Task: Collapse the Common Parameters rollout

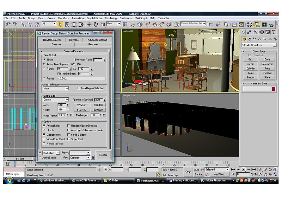Action: 74,51
